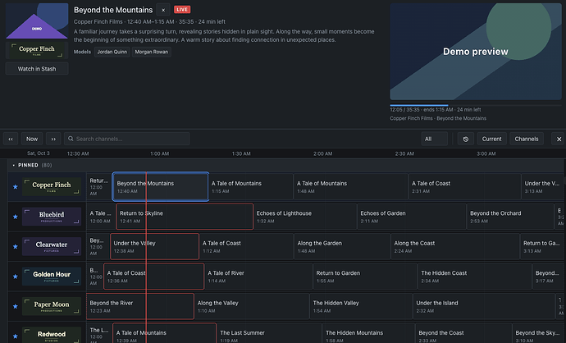Select Along the Coast program
The width and height of the screenshot is (566, 343).
pos(455,247)
